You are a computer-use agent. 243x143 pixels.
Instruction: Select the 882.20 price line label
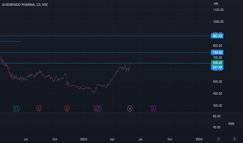pyautogui.click(x=217, y=36)
